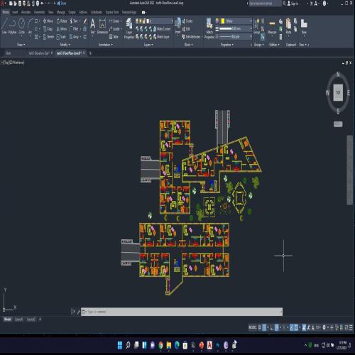This screenshot has height=355, width=355.
Task: Click the command line input field
Action: [182, 312]
